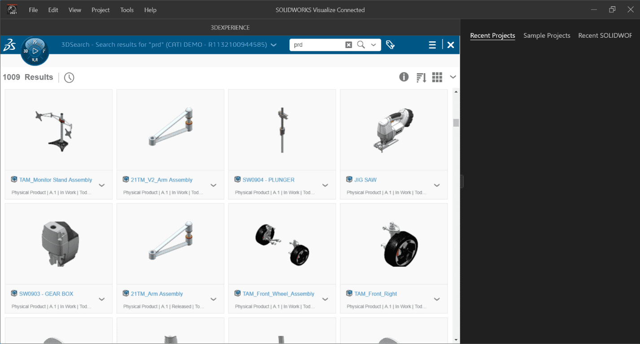Click product icon beside 21TM_V2_Arm Assembly
Viewport: 640px width, 344px height.
126,179
